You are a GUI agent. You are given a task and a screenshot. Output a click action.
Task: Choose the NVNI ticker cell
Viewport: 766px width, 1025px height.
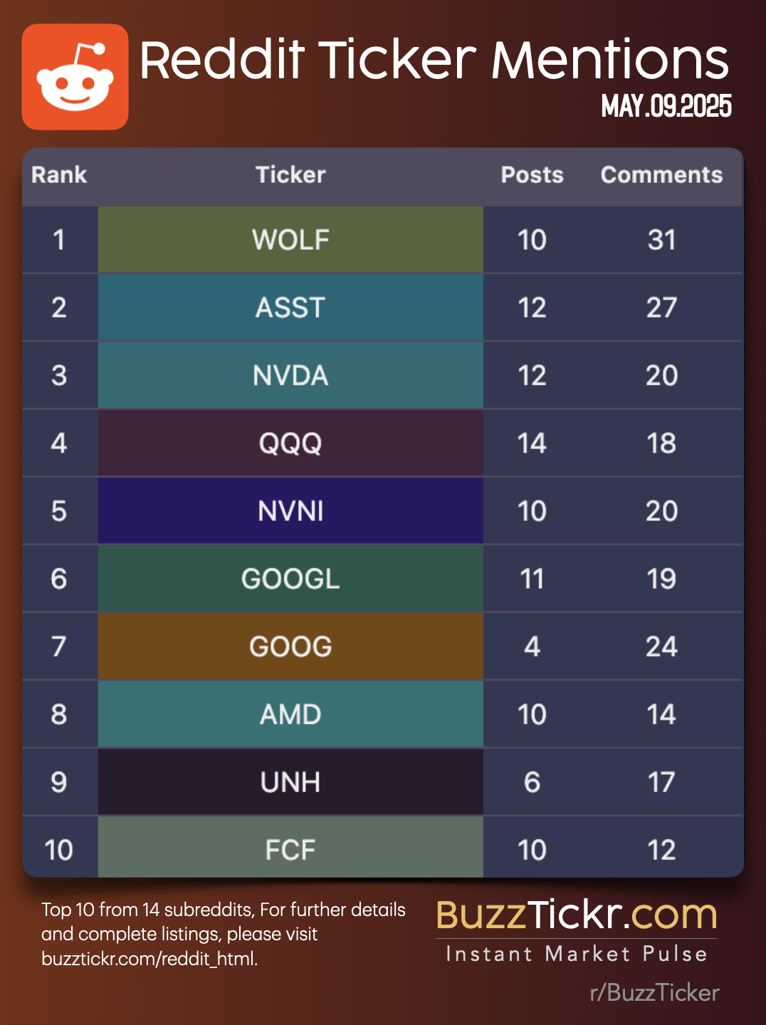290,510
